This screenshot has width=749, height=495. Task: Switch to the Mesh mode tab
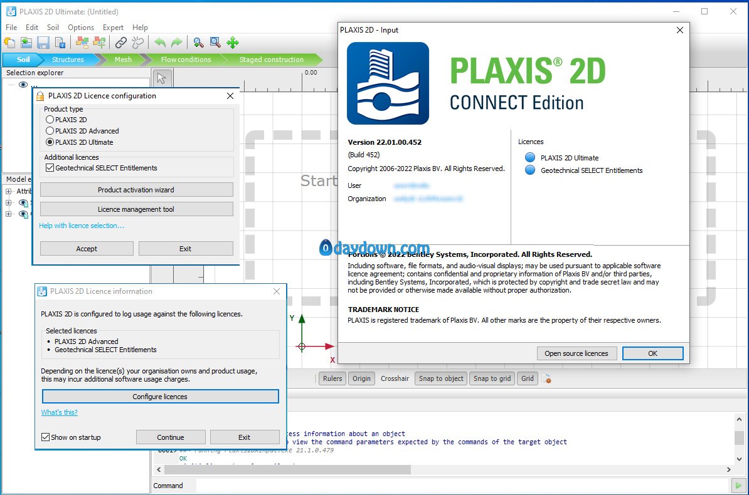coord(123,60)
